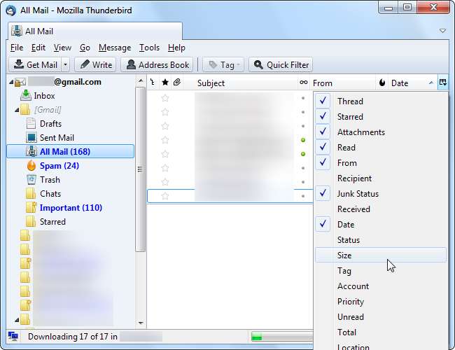
Task: Click the Chats folder icon
Action: point(31,194)
